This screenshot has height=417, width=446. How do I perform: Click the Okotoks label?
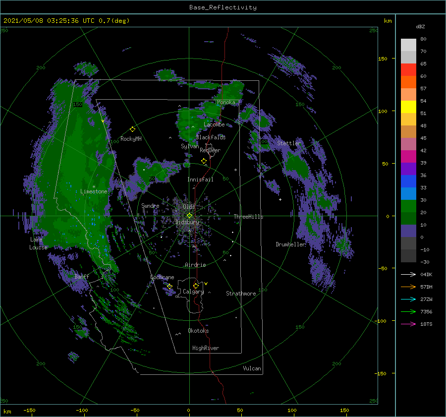[x=198, y=331]
